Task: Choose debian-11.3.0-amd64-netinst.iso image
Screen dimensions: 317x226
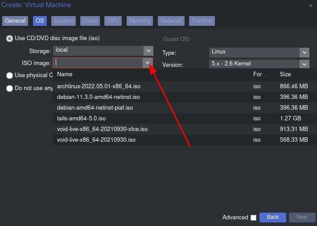Action: coord(185,97)
